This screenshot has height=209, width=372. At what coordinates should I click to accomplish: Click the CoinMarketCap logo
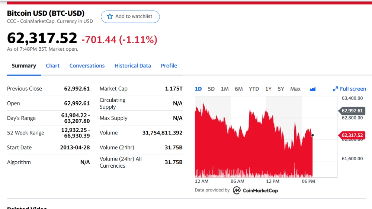point(255,190)
